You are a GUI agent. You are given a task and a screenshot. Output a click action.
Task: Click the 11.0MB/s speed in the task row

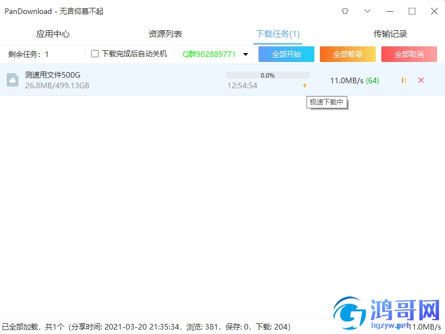(x=347, y=80)
